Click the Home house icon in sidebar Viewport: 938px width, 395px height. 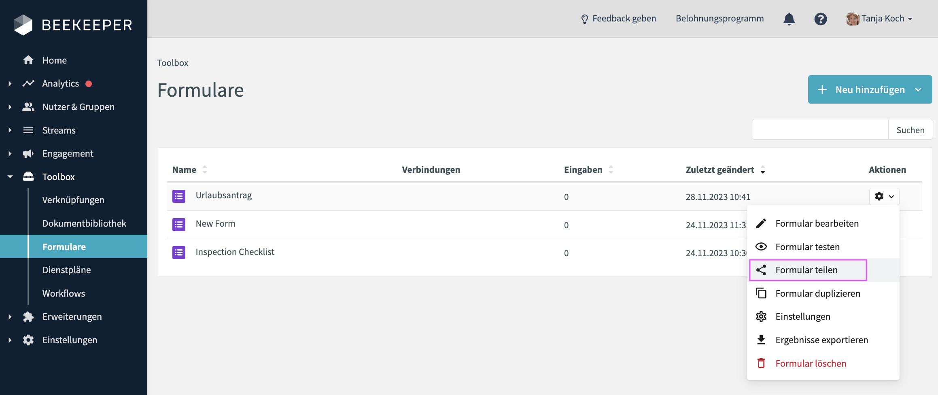point(28,60)
